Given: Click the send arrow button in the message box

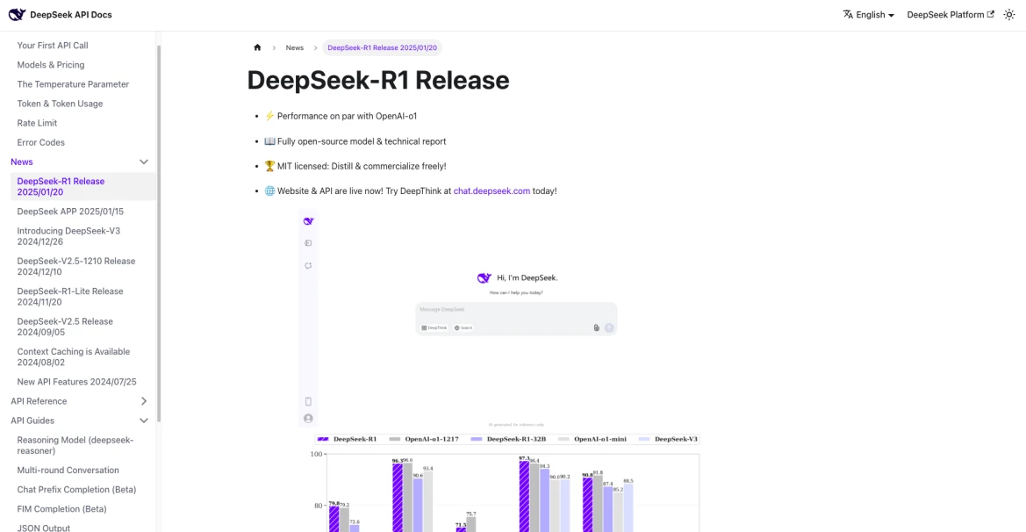Looking at the screenshot, I should [609, 327].
